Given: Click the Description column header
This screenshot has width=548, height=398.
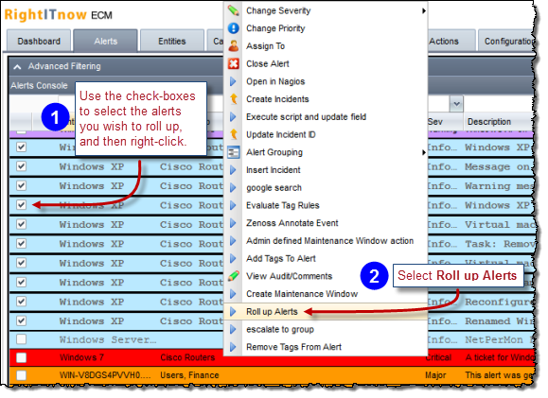Looking at the screenshot, I should (x=489, y=122).
